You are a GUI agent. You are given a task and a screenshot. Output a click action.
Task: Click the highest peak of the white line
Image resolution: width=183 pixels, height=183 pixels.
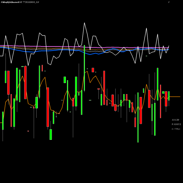coord(85,23)
